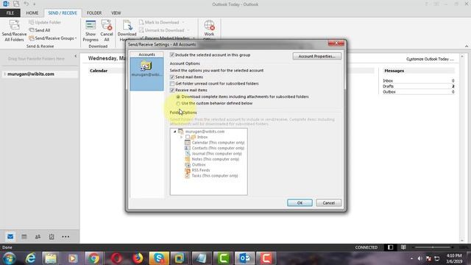Open the VIEW ribbon tab
Image resolution: width=471 pixels, height=265 pixels.
pos(116,13)
